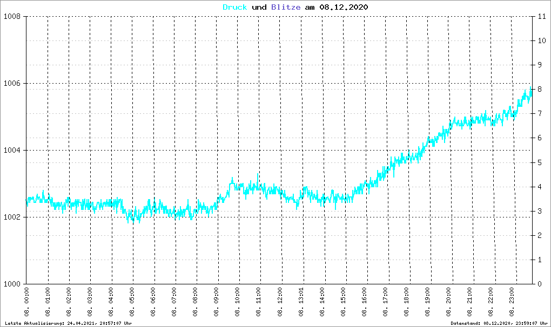Click the left axis label 1006
Viewport: 551px width, 327px height.
[11, 84]
